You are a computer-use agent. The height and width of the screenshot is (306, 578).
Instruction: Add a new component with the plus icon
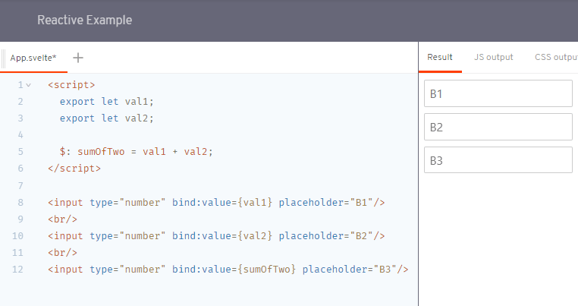pyautogui.click(x=78, y=58)
